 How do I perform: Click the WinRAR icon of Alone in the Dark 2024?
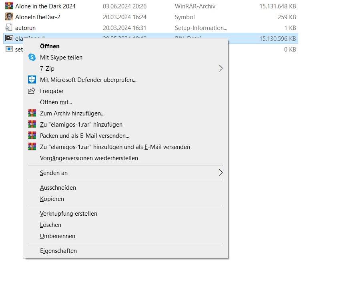coord(9,6)
